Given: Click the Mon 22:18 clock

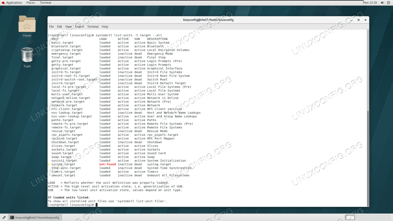Looking at the screenshot, I should 370,3.
